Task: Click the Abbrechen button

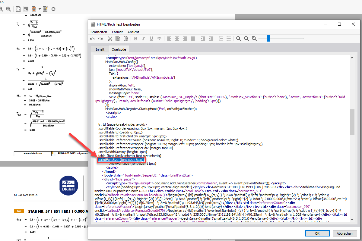Action: (x=345, y=233)
